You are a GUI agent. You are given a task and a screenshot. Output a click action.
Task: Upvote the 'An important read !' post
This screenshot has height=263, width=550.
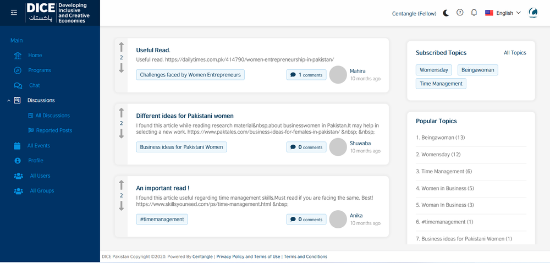pos(122,185)
